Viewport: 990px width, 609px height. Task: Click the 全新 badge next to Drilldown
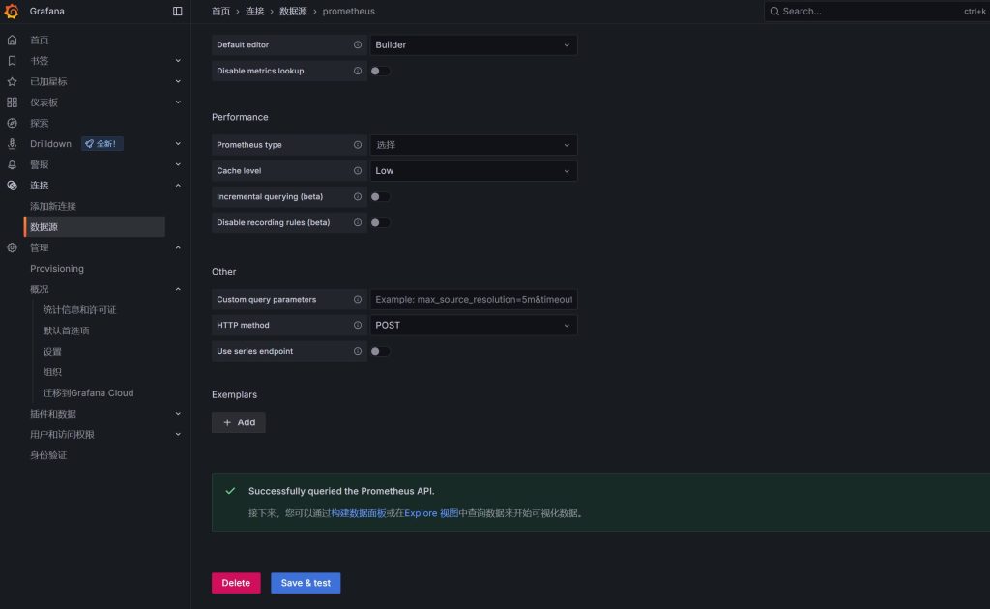(102, 144)
